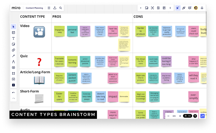
Task: Select the 'Harder to produce' sticky note
Action: [141, 31]
